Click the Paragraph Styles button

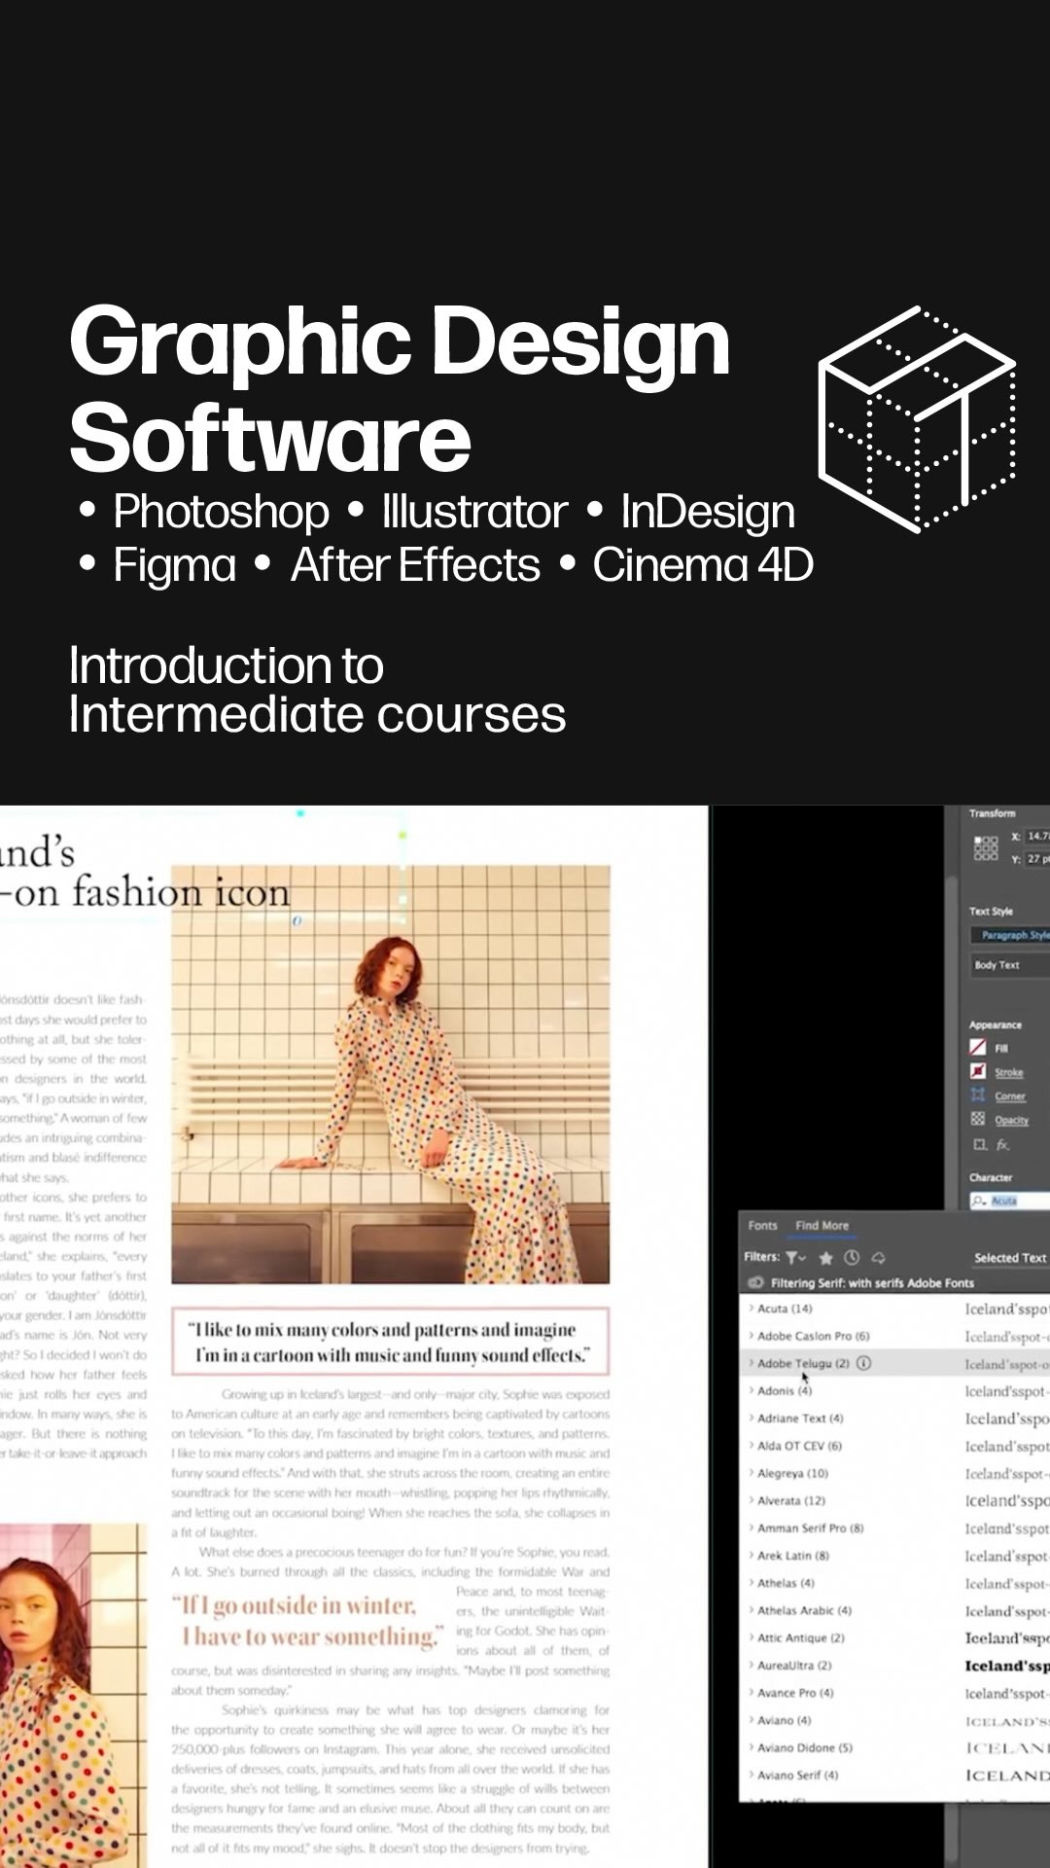[x=1011, y=935]
